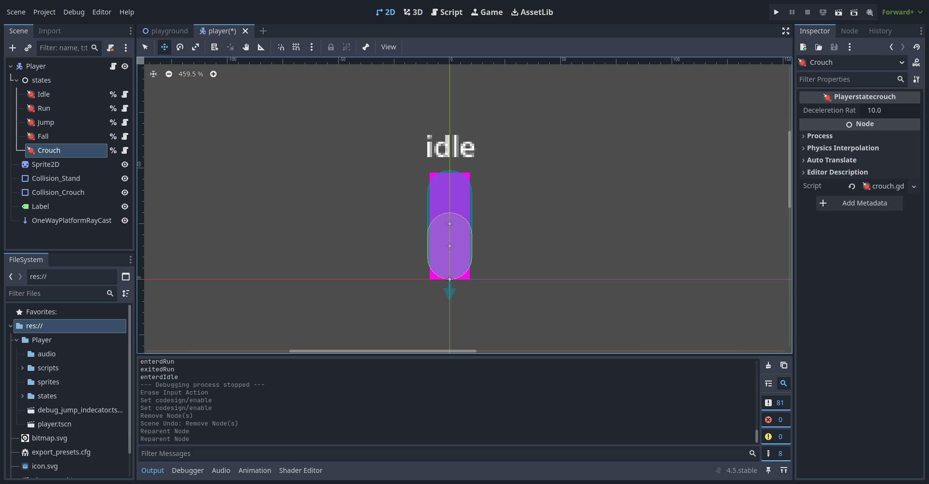Open the Shader Editor panel
The height and width of the screenshot is (484, 929).
pos(300,470)
